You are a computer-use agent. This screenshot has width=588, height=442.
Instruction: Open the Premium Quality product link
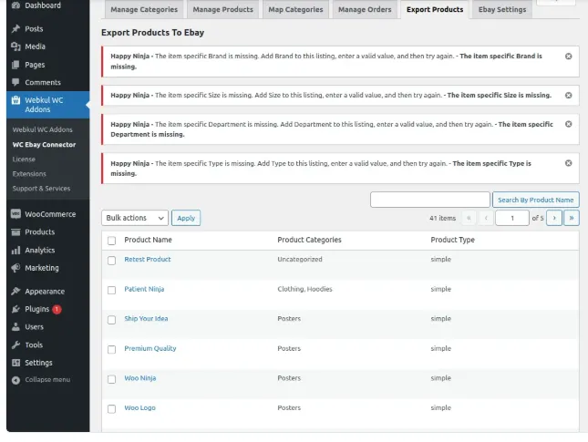[150, 348]
